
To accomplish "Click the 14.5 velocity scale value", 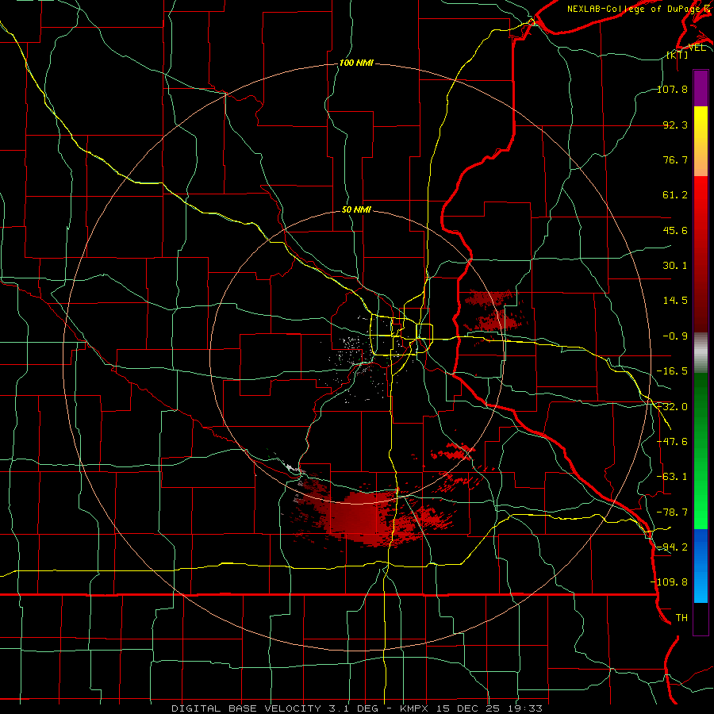I will coord(675,301).
